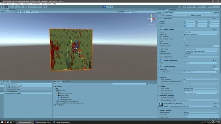221x124 pixels.
Task: Switch to the Game tab
Action: click(x=13, y=10)
